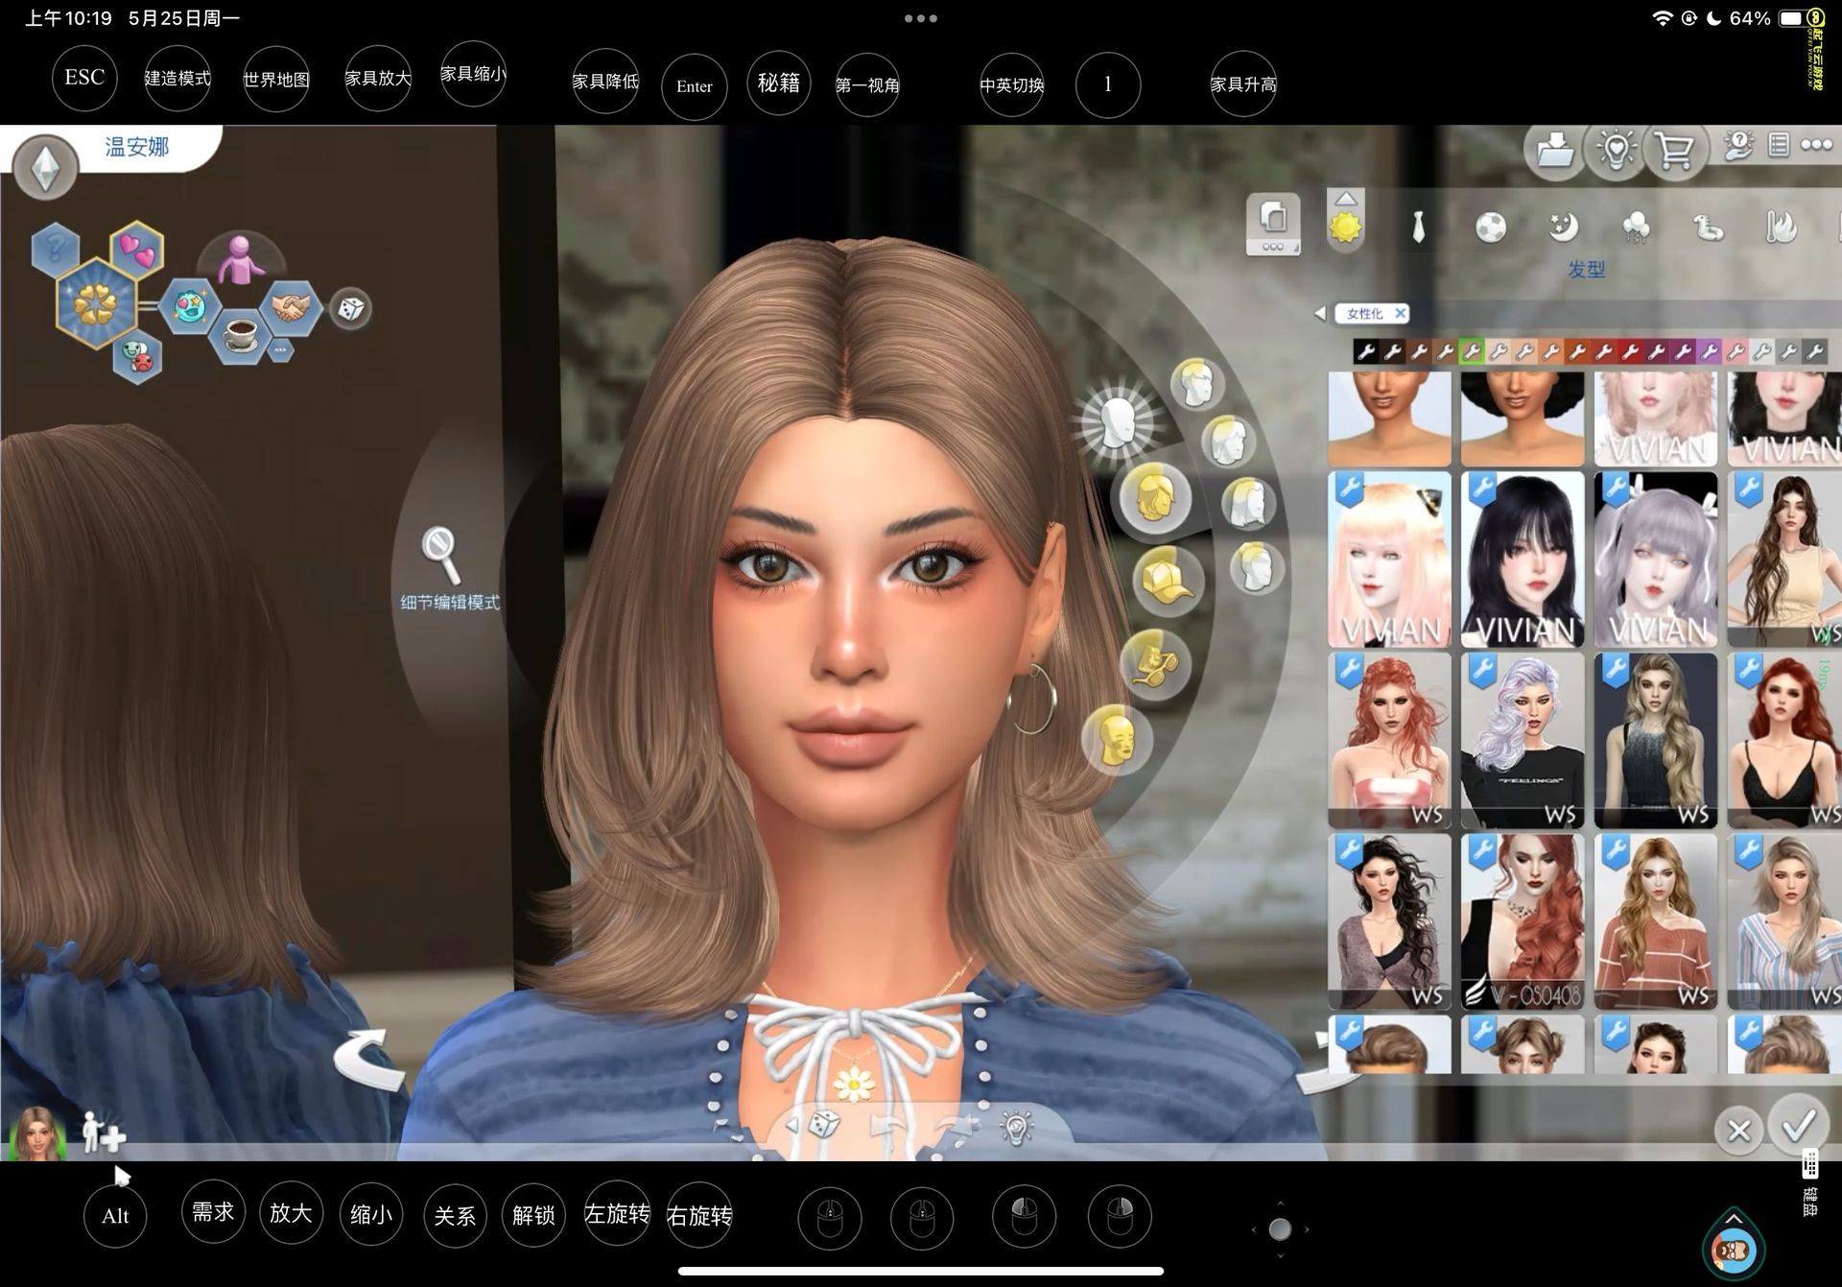
Task: Click the dice next to the handshake trait
Action: (351, 308)
